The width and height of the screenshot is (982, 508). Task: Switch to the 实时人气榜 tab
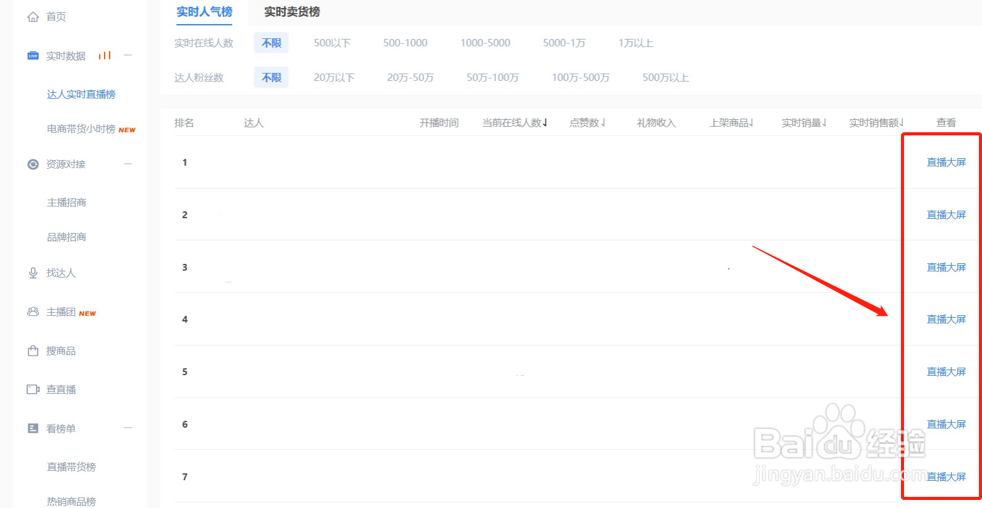pos(204,12)
